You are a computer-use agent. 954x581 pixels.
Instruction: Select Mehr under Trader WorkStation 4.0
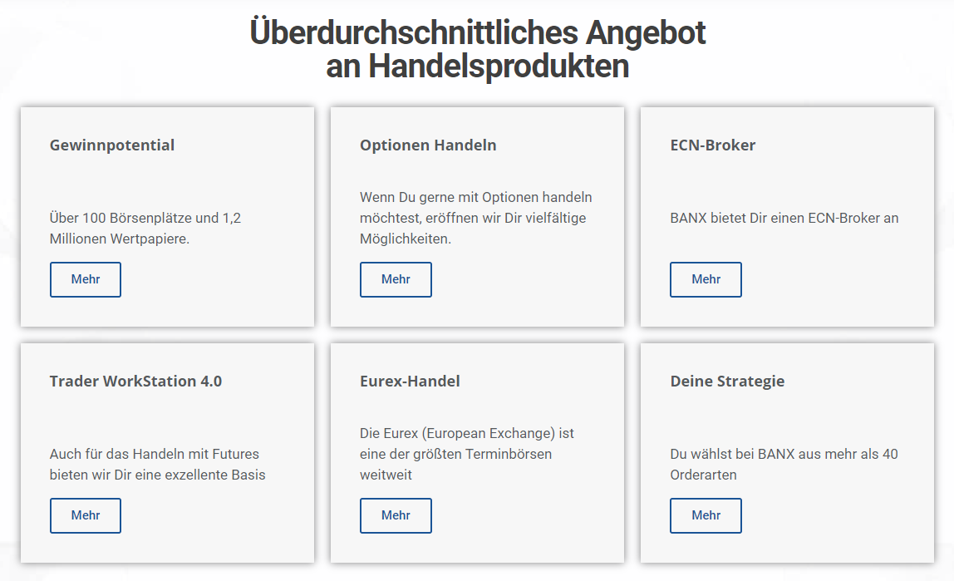(x=86, y=515)
